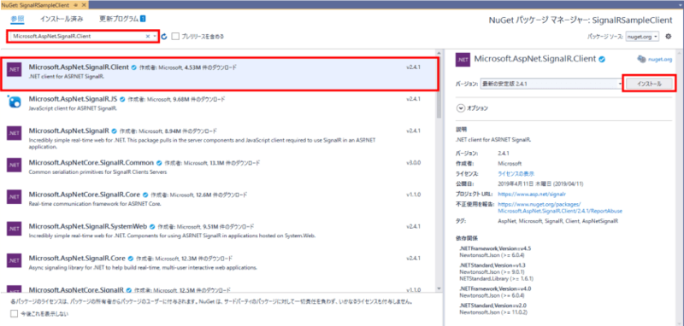The image size is (684, 326).
Task: Click the NETStandard.Library (>= 1.6.1) dependency
Action: click(x=497, y=278)
